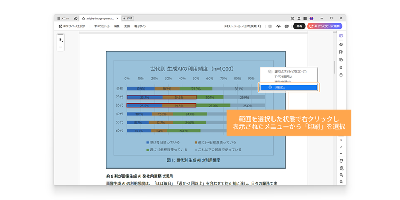Viewport: 400px width, 200px height.
Task: Open the 編集 menu
Action: pos(117,26)
